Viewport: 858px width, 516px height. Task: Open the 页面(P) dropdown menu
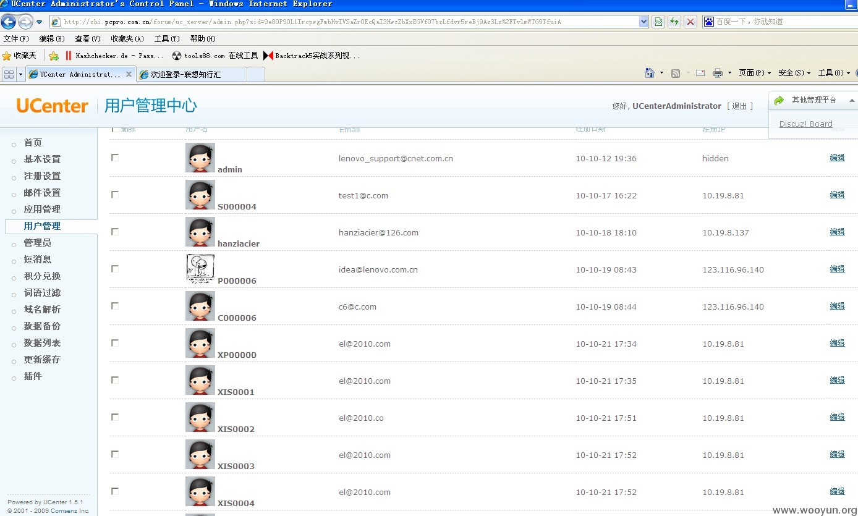click(755, 73)
